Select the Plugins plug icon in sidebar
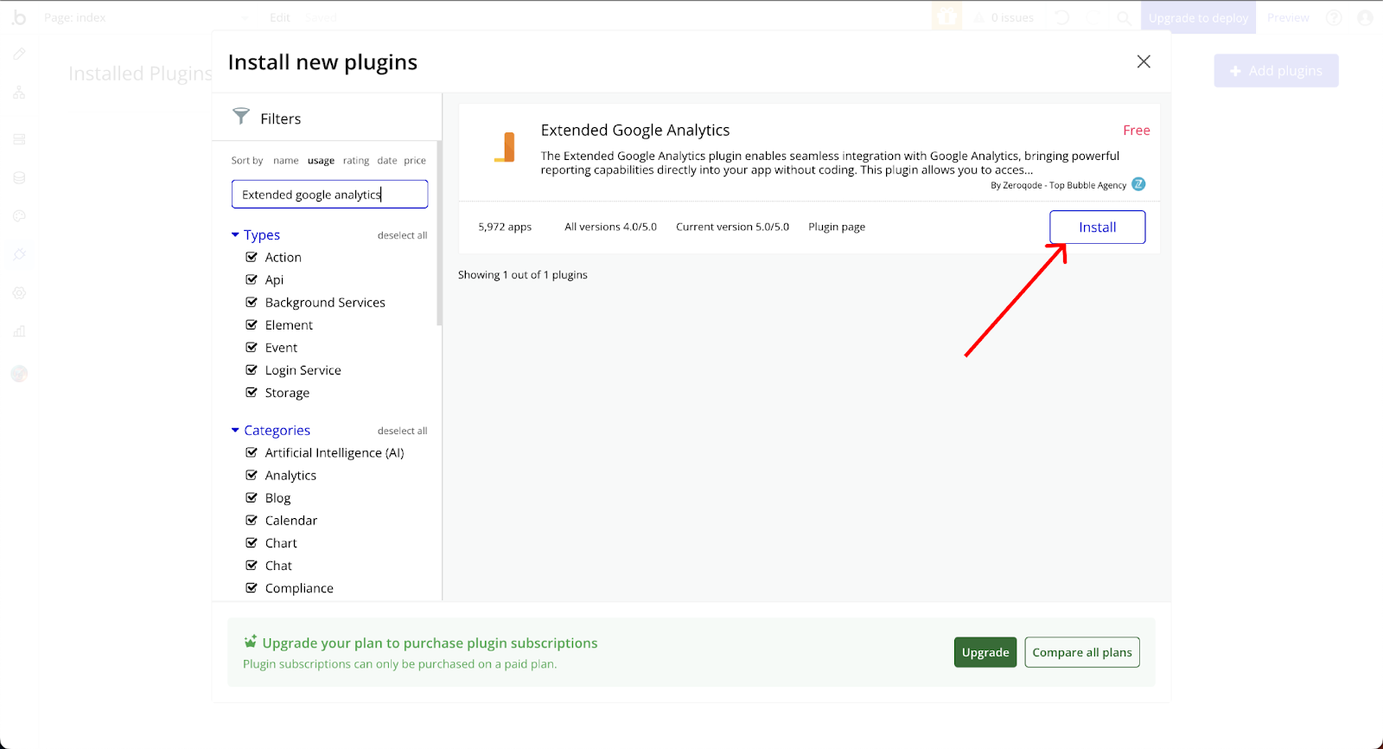Screen dimensions: 1383x749 (19, 254)
